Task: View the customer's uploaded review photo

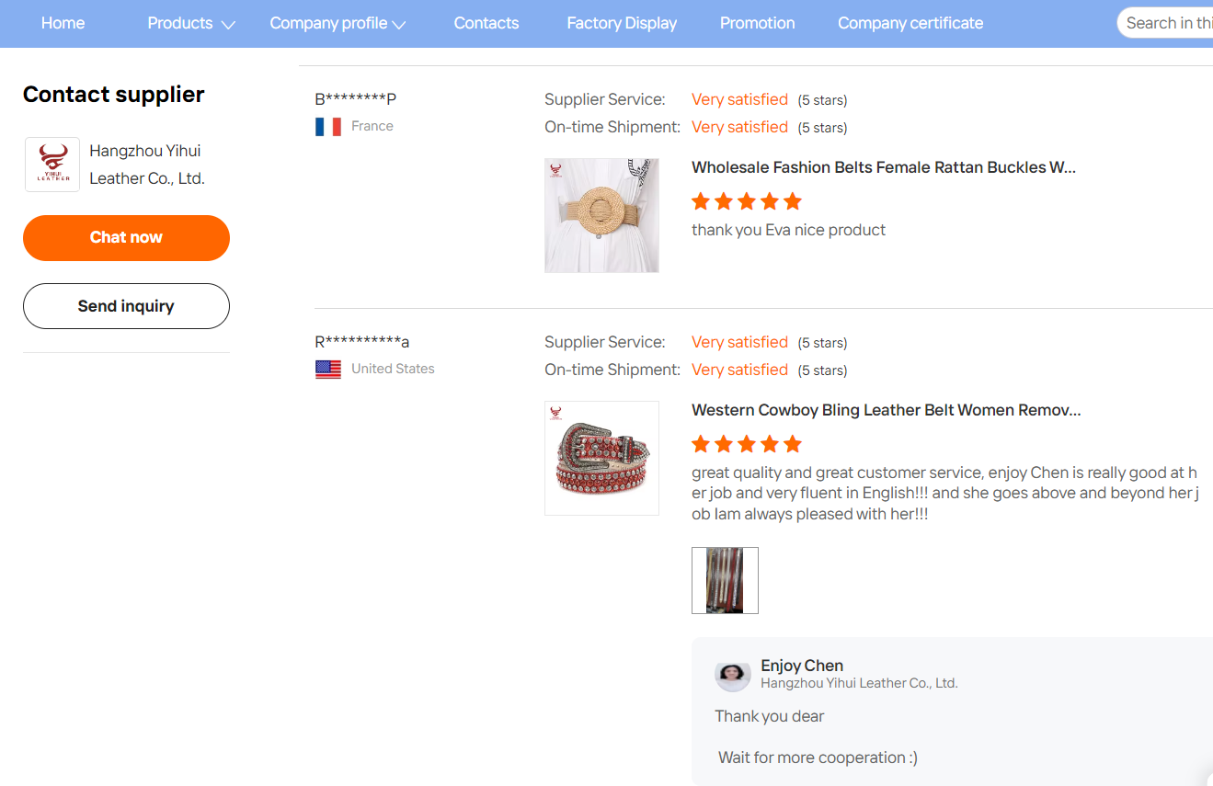Action: click(725, 580)
